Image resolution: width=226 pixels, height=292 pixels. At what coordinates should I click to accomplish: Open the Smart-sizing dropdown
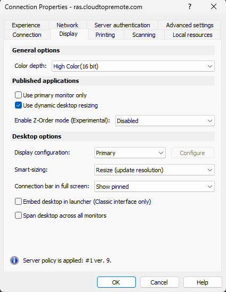point(155,170)
